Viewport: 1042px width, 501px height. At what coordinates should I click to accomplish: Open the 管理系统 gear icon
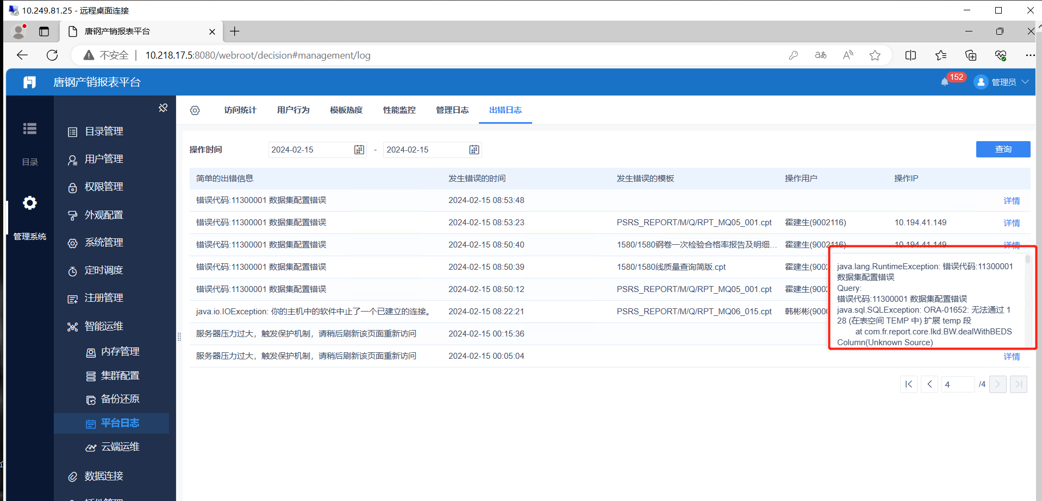[x=30, y=203]
